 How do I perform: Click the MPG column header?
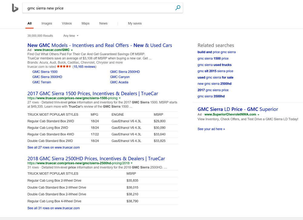[x=95, y=115]
